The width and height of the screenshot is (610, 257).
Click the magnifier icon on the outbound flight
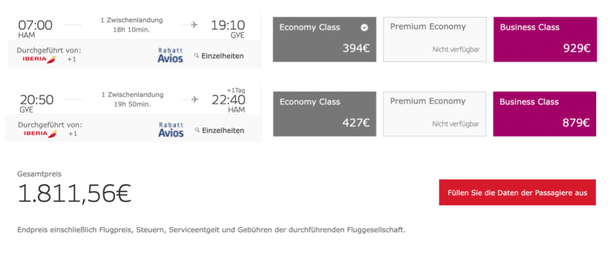point(196,55)
